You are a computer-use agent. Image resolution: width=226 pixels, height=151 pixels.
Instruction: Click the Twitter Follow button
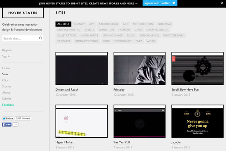click(8, 118)
